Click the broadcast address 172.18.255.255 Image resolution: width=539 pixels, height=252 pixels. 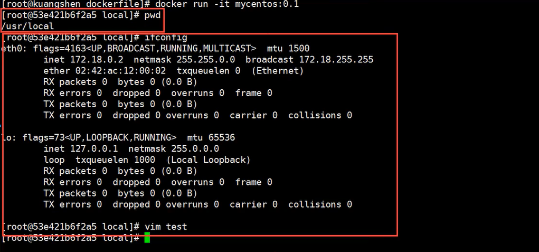(x=336, y=60)
